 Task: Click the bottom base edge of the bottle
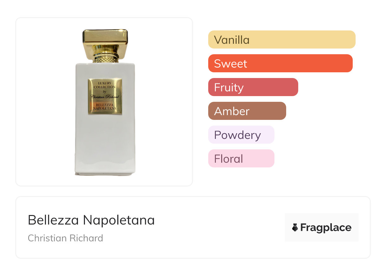click(x=105, y=173)
